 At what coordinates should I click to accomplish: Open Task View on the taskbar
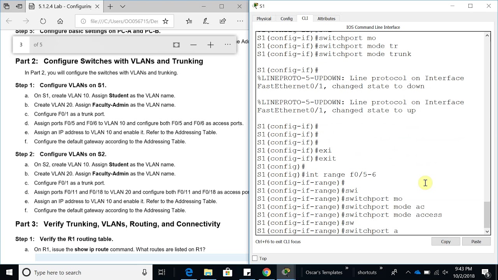[162, 272]
